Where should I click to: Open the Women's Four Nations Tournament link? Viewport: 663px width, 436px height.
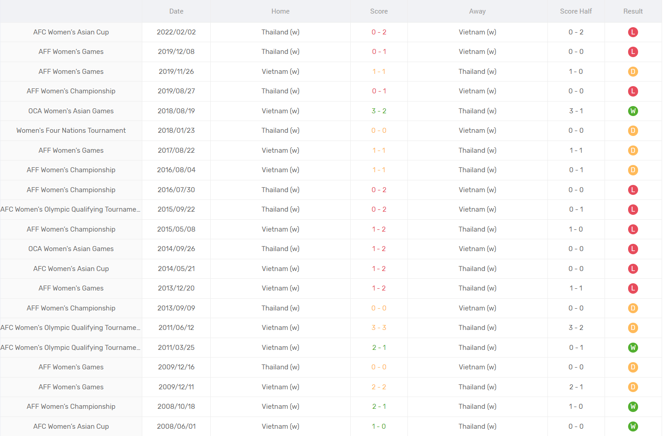[71, 131]
